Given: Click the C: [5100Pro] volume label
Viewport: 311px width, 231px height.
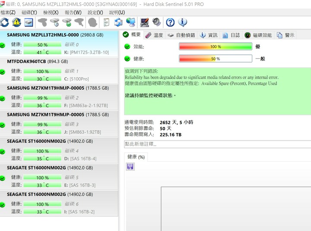Looking at the screenshot, I should (76, 79).
